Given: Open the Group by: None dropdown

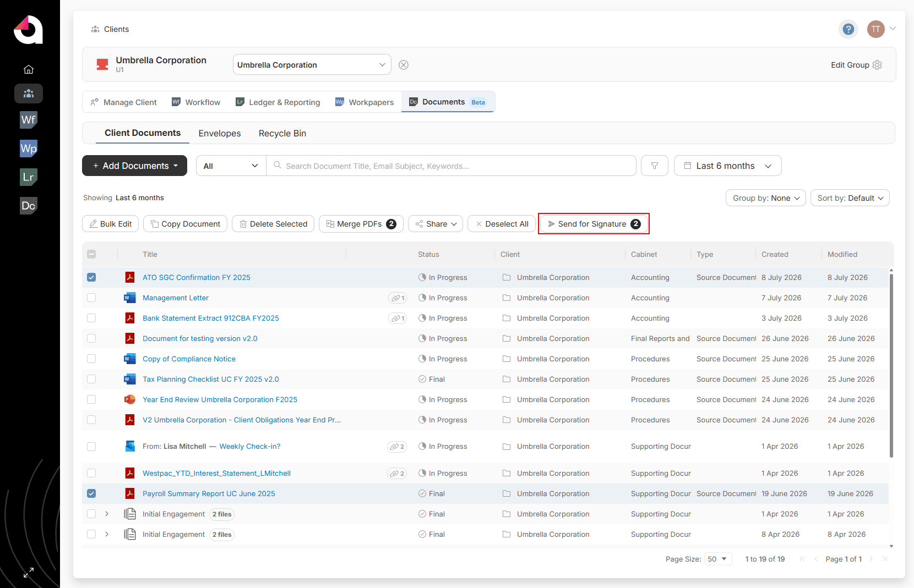Looking at the screenshot, I should click(766, 198).
